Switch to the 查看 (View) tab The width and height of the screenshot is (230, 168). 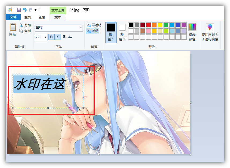(x=42, y=17)
